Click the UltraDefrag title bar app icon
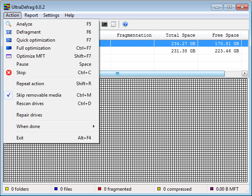Viewport: 252px width, 196px height. point(7,7)
